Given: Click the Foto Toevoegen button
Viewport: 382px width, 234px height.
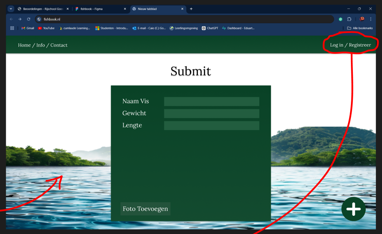Looking at the screenshot, I should (145, 209).
